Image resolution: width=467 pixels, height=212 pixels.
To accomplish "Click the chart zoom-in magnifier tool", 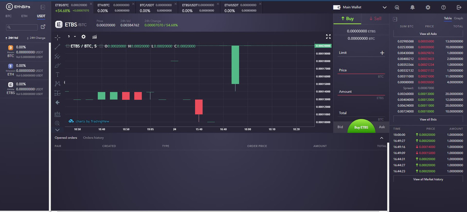I will [x=57, y=123].
